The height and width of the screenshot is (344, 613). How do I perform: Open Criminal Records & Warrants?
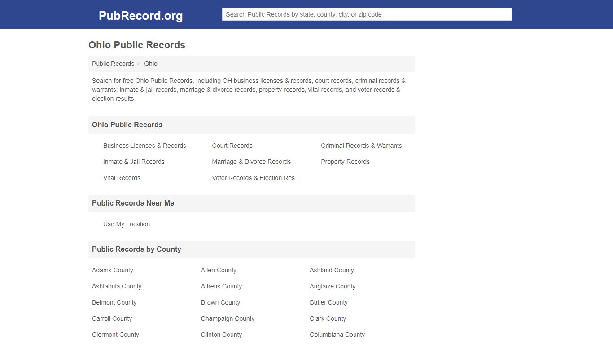coord(361,146)
